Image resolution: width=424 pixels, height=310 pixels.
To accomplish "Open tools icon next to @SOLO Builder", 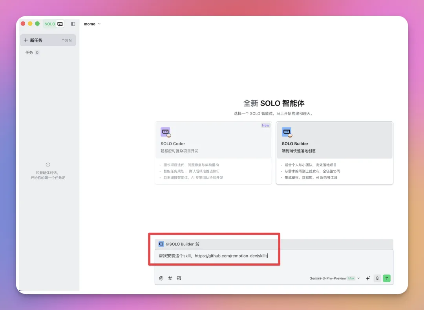I will 197,244.
